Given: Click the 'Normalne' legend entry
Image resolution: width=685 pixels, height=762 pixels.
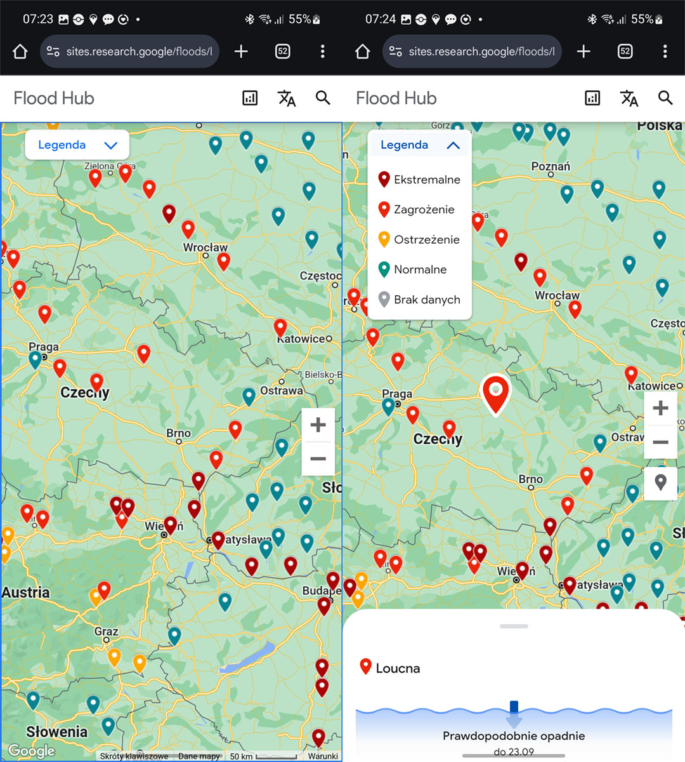Looking at the screenshot, I should [x=412, y=269].
